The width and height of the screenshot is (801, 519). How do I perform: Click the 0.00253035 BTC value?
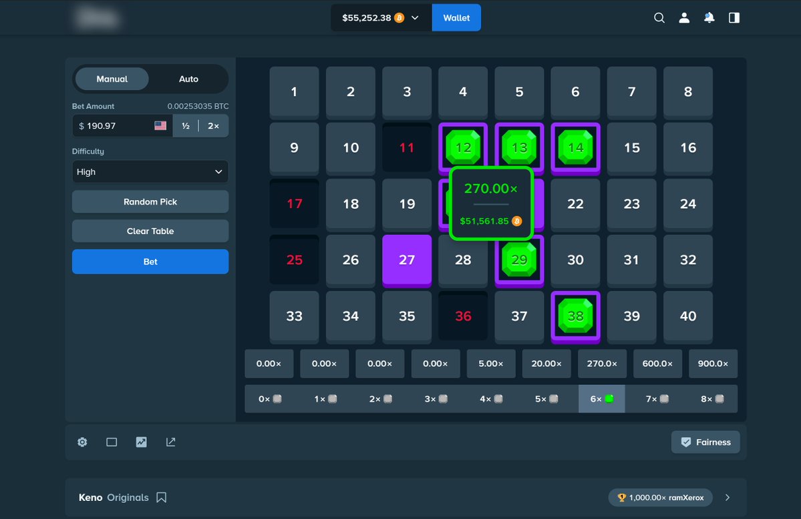(198, 106)
